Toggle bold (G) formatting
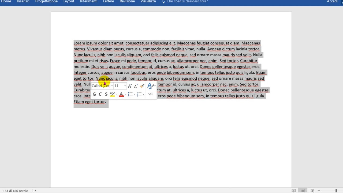343x193 pixels. 94,94
